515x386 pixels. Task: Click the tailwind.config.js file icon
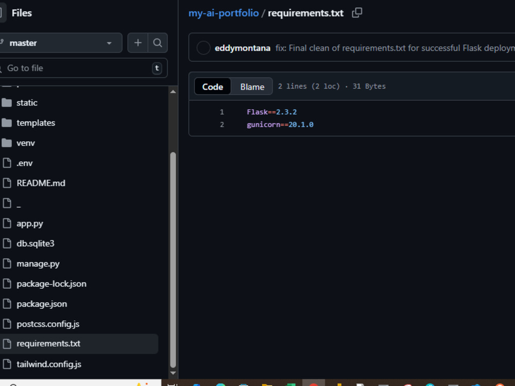7,364
